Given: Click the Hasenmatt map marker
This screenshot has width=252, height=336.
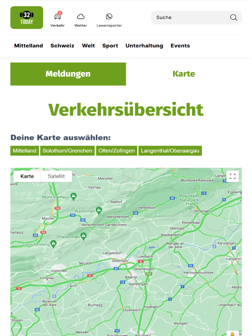Looking at the screenshot, I should coord(84,236).
